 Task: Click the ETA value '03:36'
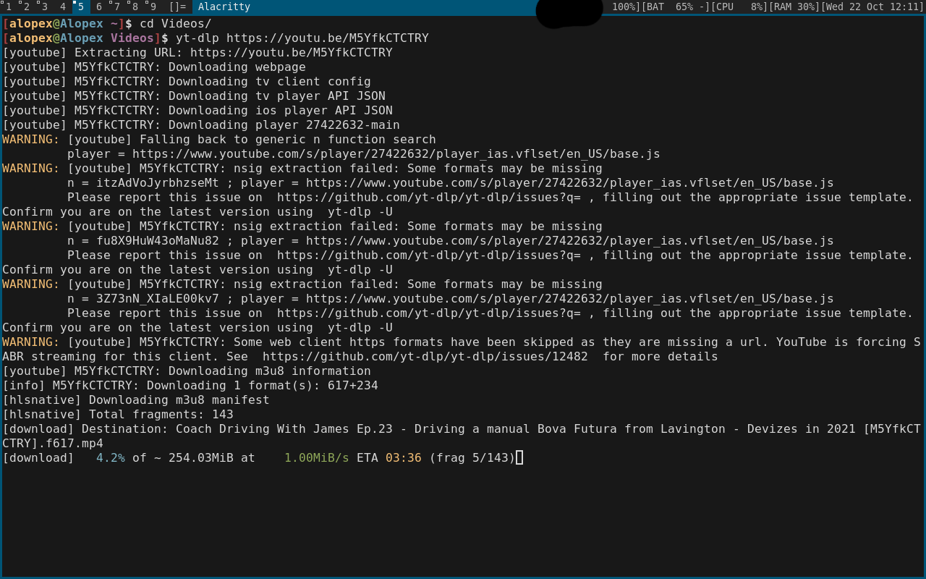pos(404,458)
